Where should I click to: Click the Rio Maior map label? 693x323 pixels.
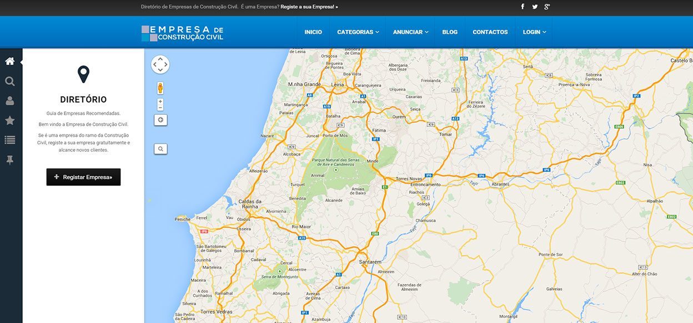(301, 227)
